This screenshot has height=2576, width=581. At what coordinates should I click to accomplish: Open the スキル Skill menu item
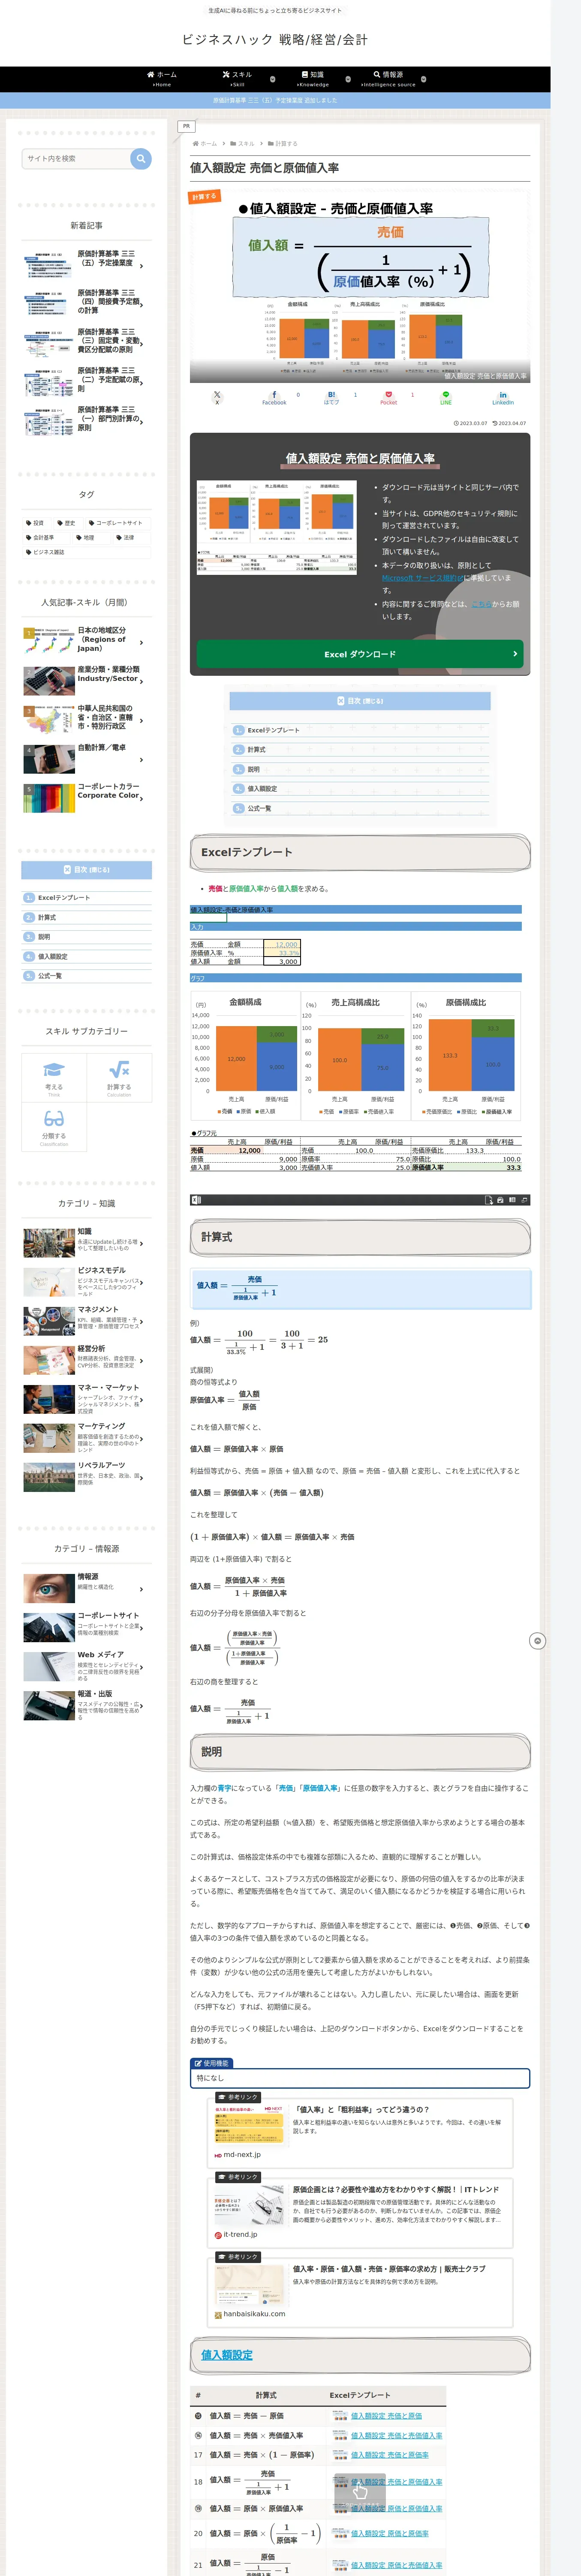[238, 79]
